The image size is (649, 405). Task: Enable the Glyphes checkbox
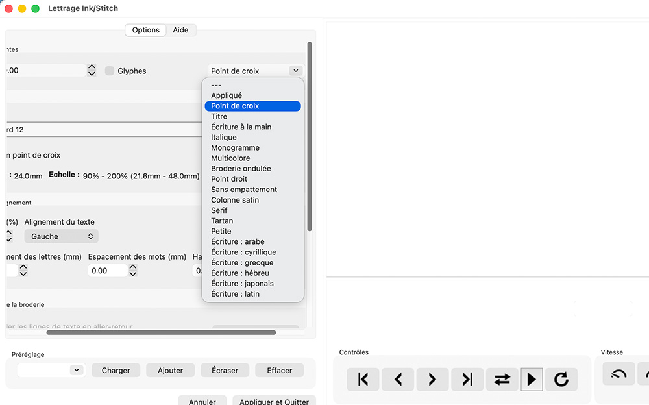(109, 71)
